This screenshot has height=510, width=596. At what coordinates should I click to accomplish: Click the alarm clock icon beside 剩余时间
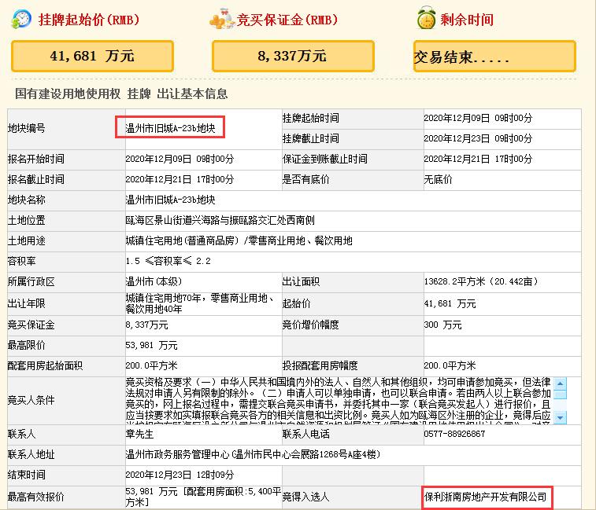[x=426, y=18]
